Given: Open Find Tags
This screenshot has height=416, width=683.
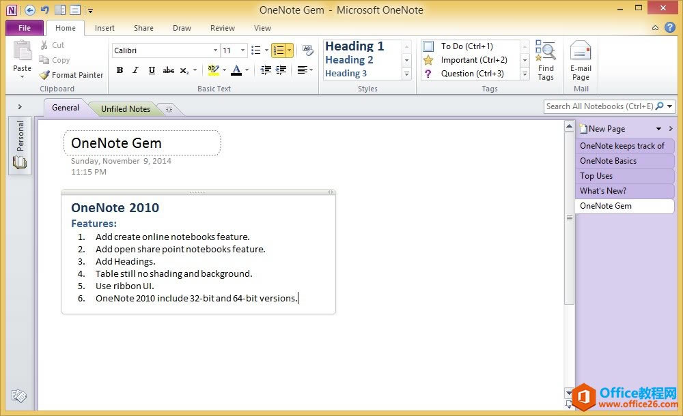Looking at the screenshot, I should 546,60.
